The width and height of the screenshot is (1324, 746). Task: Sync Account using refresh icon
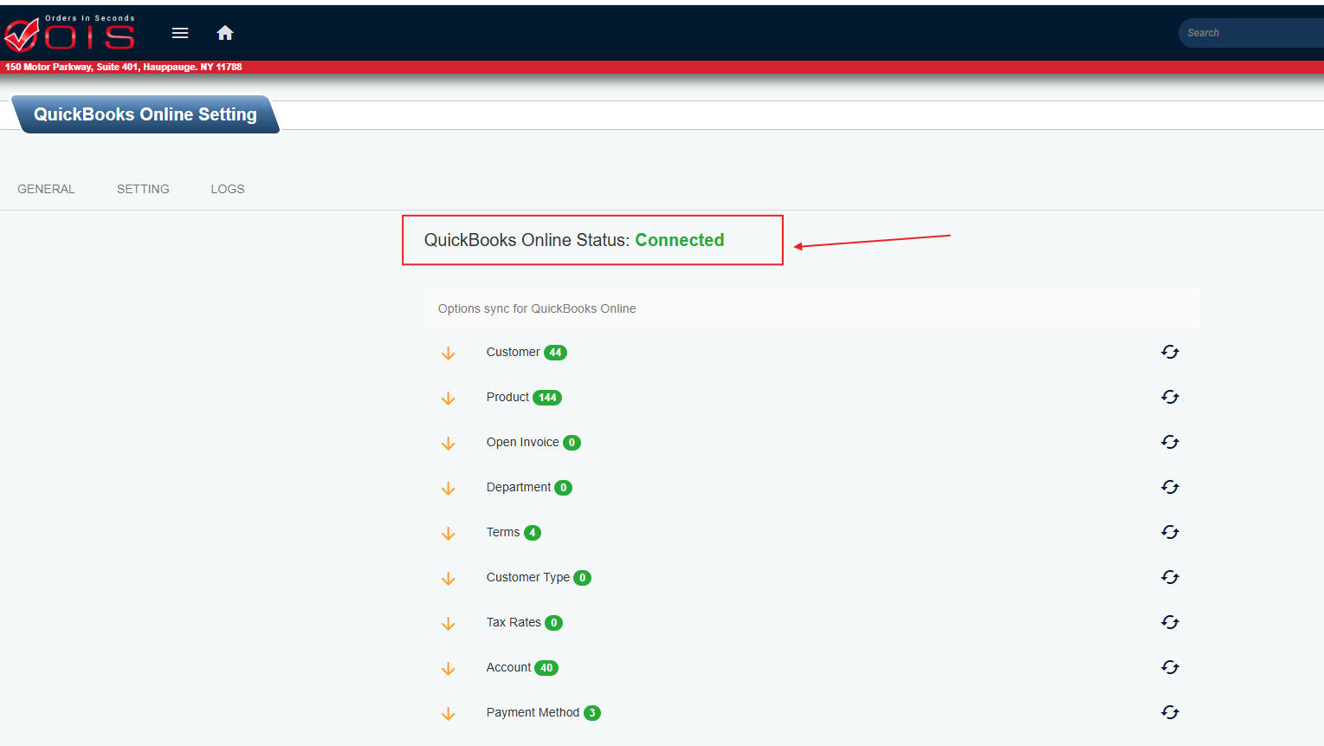1170,667
